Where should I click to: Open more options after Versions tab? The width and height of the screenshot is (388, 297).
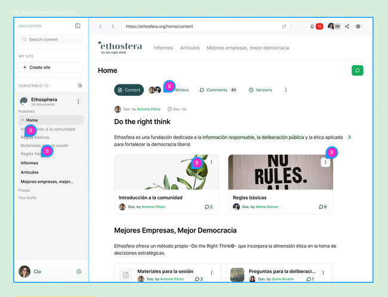(285, 90)
